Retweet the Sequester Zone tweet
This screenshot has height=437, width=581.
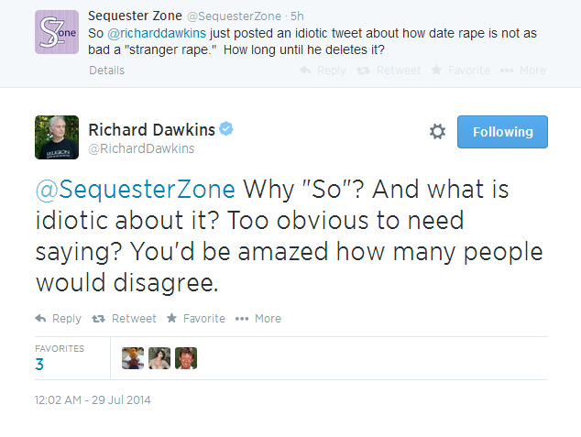tap(389, 71)
